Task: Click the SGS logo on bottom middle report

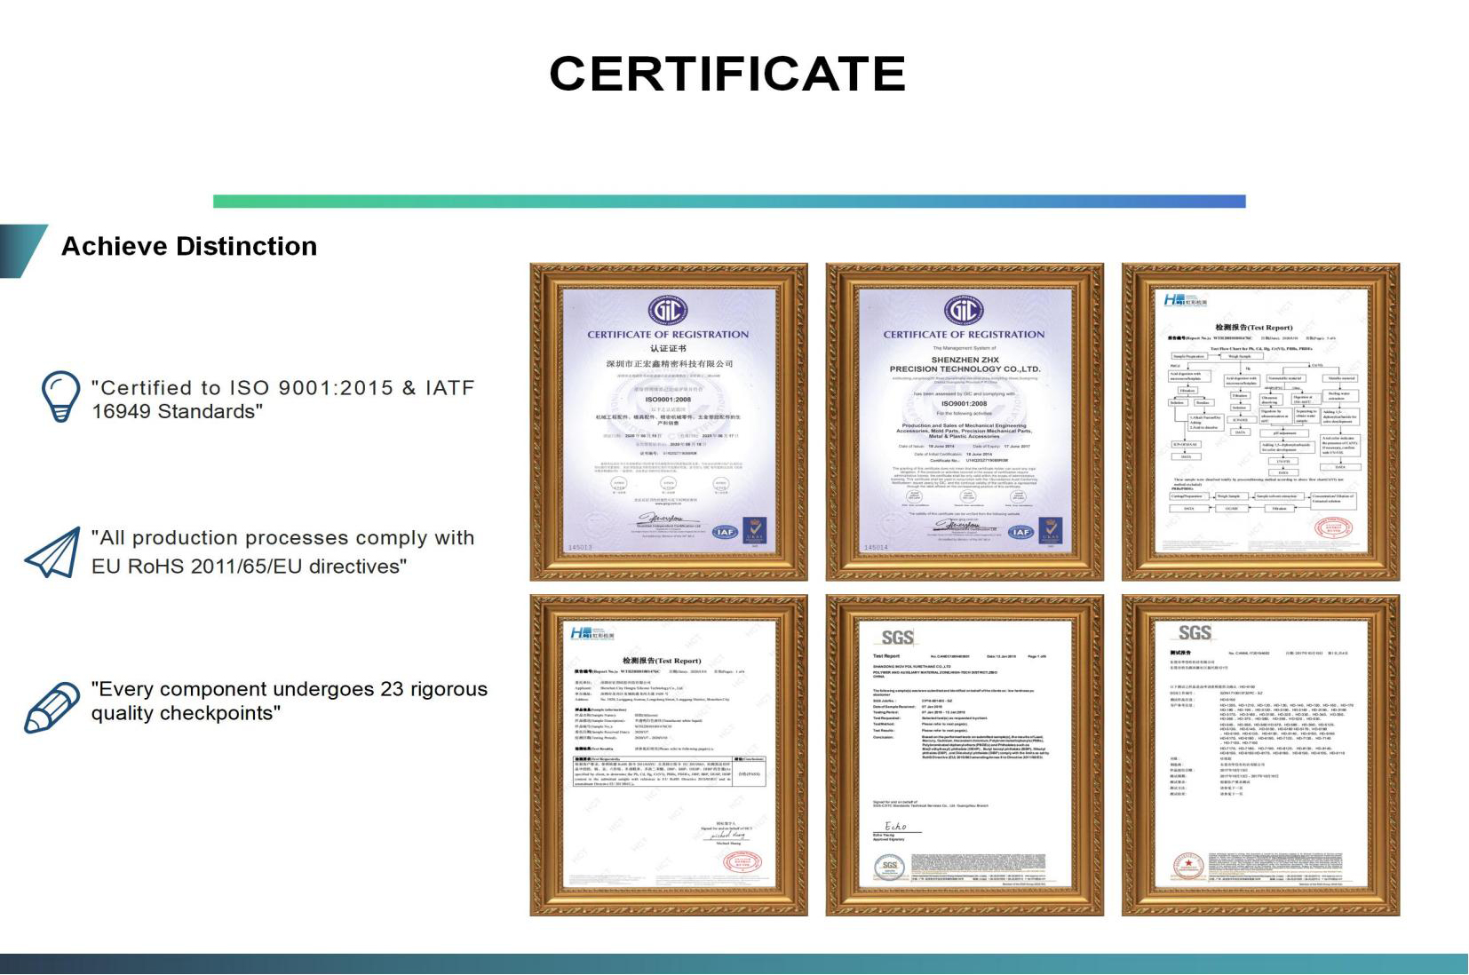Action: pos(897,638)
